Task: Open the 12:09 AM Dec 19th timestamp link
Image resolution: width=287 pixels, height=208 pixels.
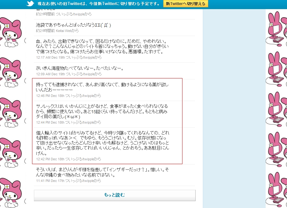Action: click(x=51, y=74)
